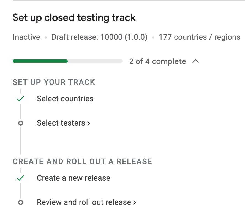Click the green checkmark beside Select countries
Viewport: 245px width, 212px height.
click(x=20, y=99)
